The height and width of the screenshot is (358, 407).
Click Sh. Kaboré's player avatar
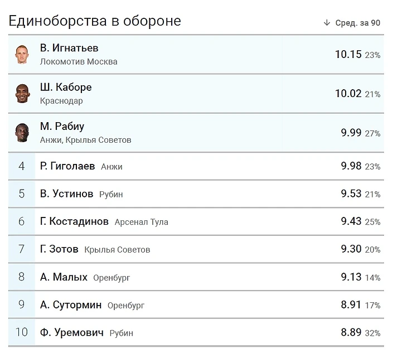click(22, 94)
